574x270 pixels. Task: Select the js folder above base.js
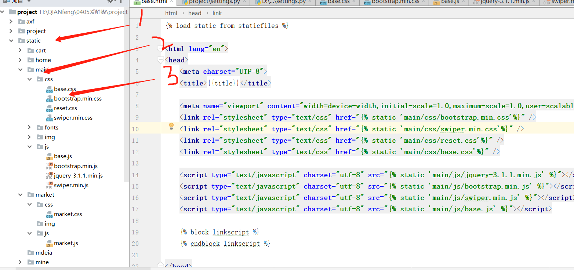pos(47,147)
